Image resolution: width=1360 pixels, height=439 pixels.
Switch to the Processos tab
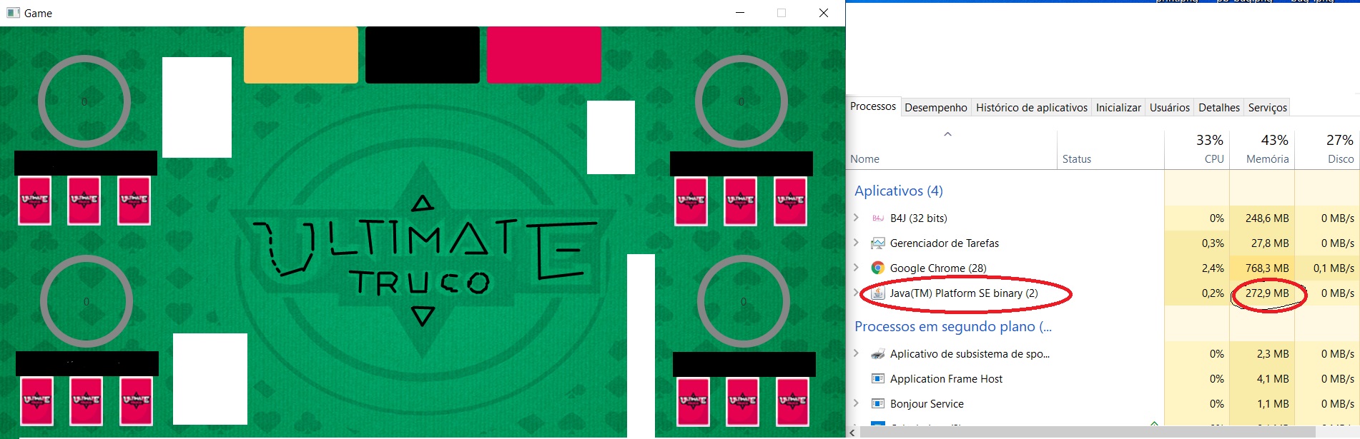872,106
